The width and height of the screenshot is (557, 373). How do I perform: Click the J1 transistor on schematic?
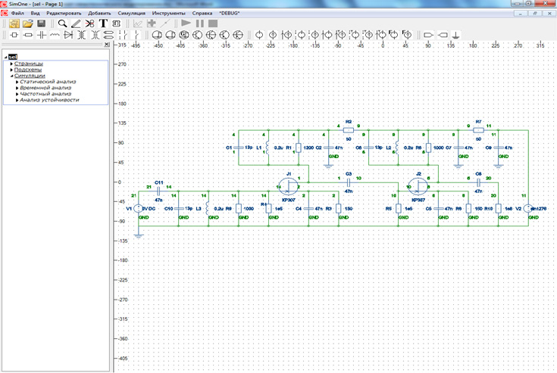tap(288, 186)
